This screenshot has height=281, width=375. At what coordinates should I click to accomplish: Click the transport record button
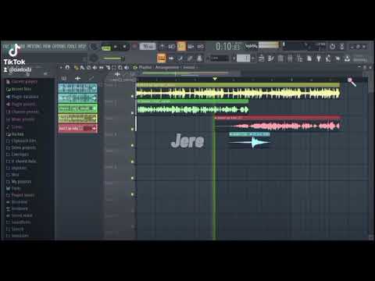tap(134, 47)
